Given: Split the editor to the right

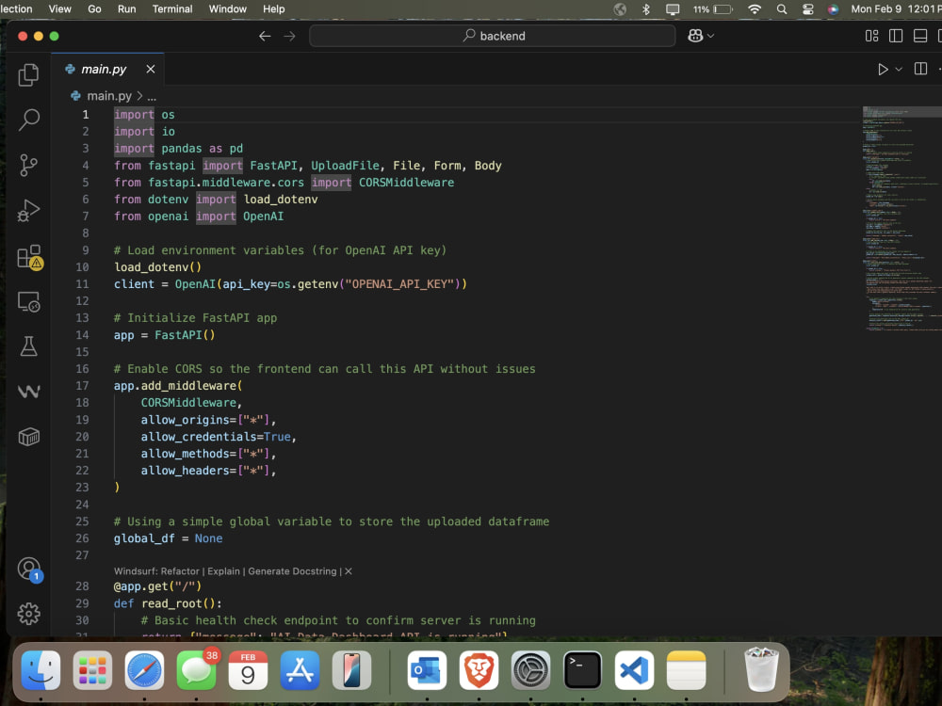Looking at the screenshot, I should point(920,69).
